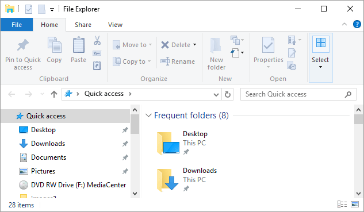The image size is (364, 212).
Task: Click the pin icon next to Desktop in sidebar
Action: coord(125,130)
